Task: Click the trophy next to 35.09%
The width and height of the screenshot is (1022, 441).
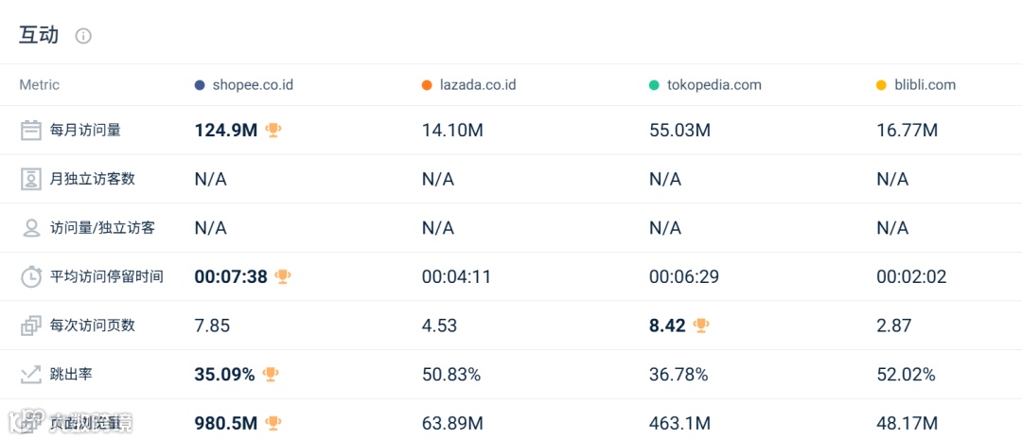Action: [271, 375]
